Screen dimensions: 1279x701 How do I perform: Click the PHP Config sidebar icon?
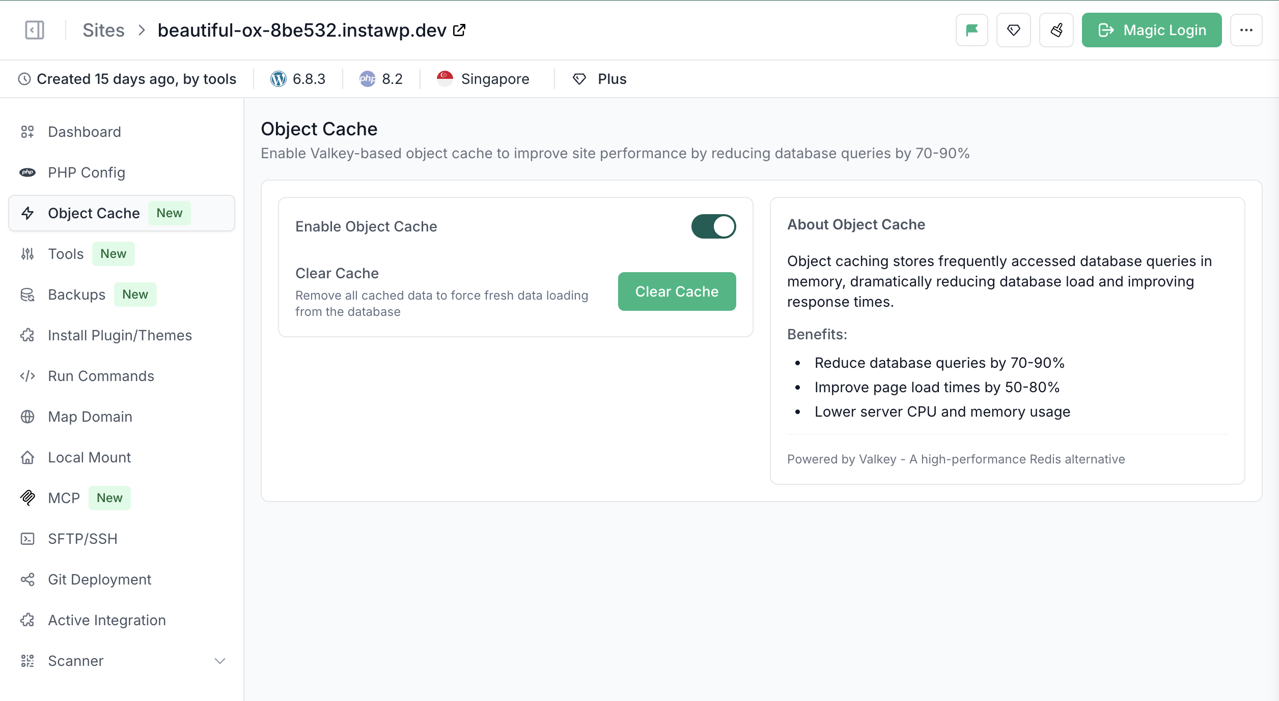(27, 172)
